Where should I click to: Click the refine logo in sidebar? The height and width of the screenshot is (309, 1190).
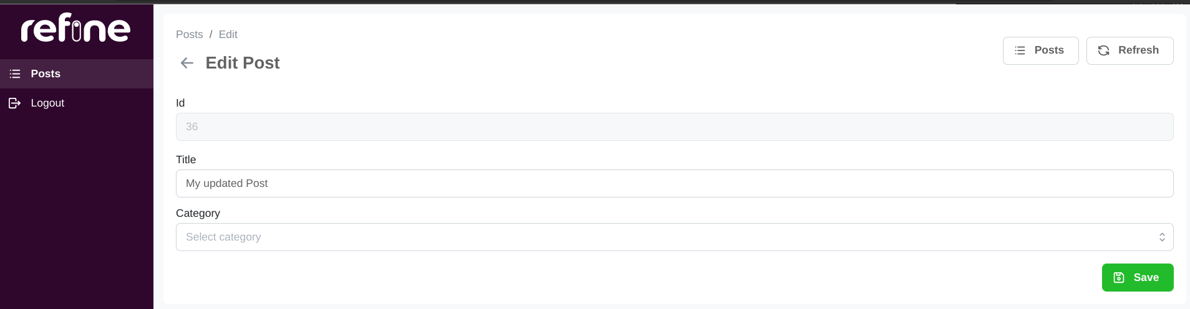click(76, 27)
